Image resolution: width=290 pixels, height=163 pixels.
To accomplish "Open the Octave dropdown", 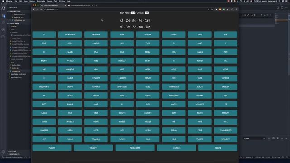I will (147, 13).
